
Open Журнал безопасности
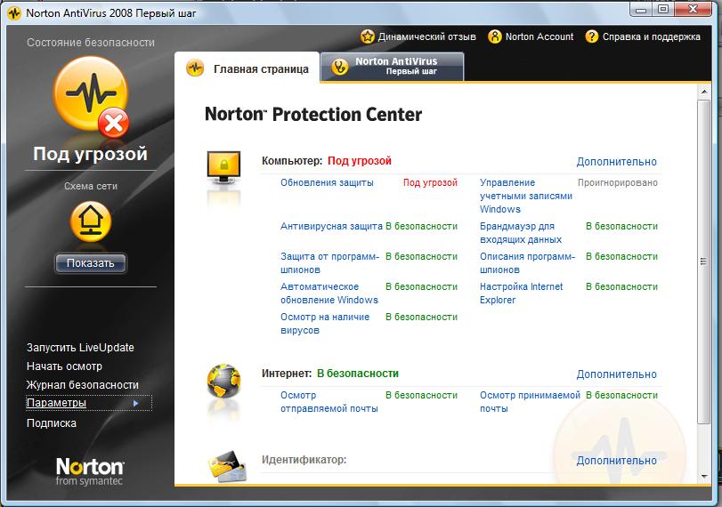[x=83, y=385]
